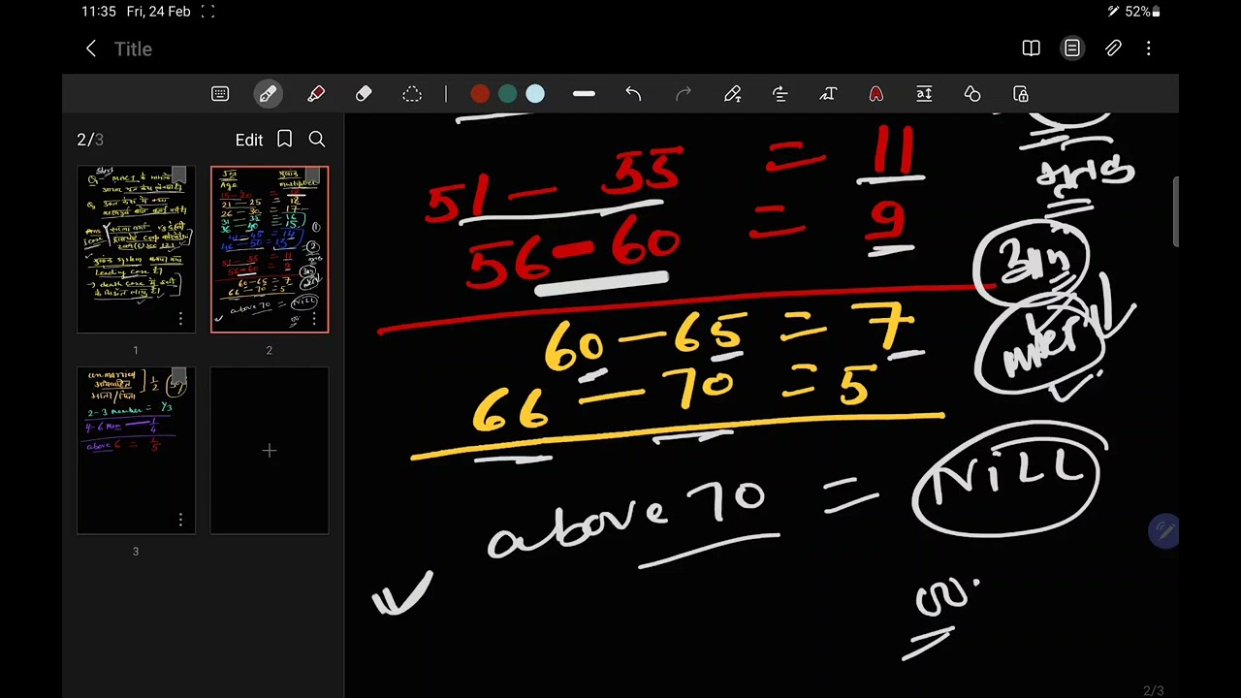Screen dimensions: 1241x698
Task: Open page 1 thumbnail
Action: coord(136,250)
